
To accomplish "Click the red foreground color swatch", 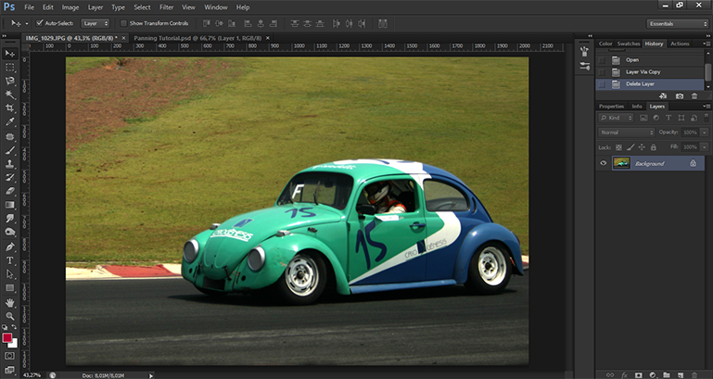I will tap(8, 338).
